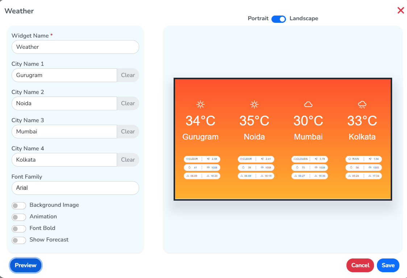
Task: Click Gurugram city name in preview
Action: click(x=200, y=137)
